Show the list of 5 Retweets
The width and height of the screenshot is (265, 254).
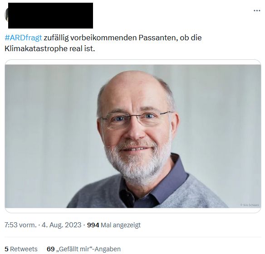point(21,249)
